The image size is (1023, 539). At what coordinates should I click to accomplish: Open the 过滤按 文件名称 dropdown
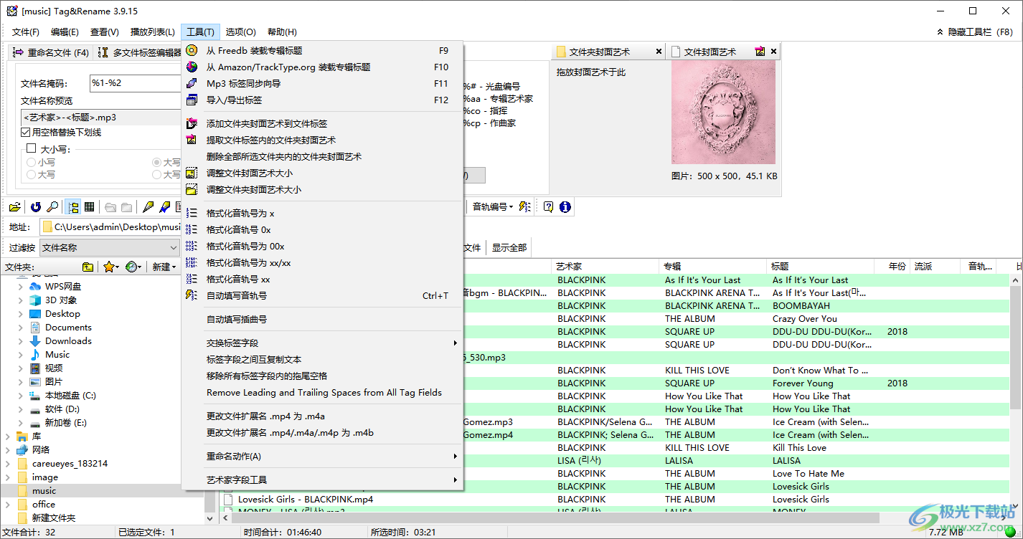(110, 247)
